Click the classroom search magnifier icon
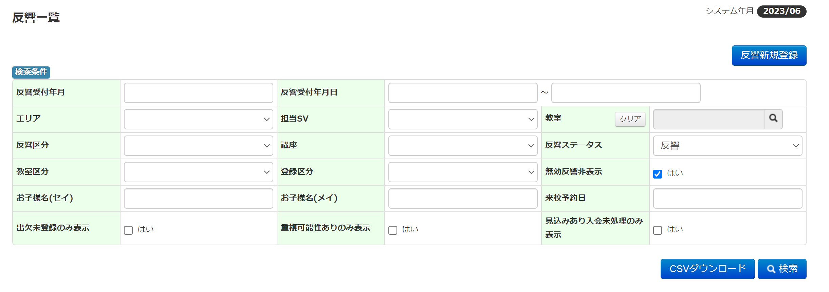This screenshot has height=292, width=829. pos(773,119)
